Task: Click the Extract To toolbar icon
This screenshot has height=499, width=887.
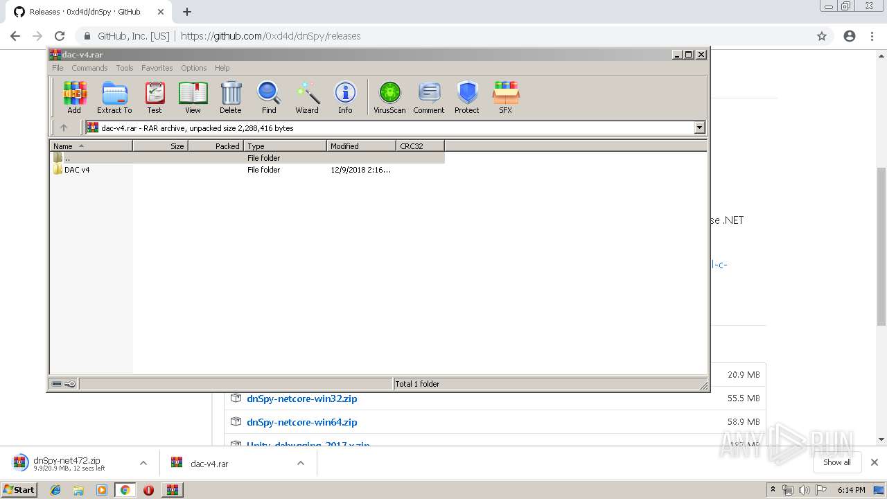Action: 114,97
